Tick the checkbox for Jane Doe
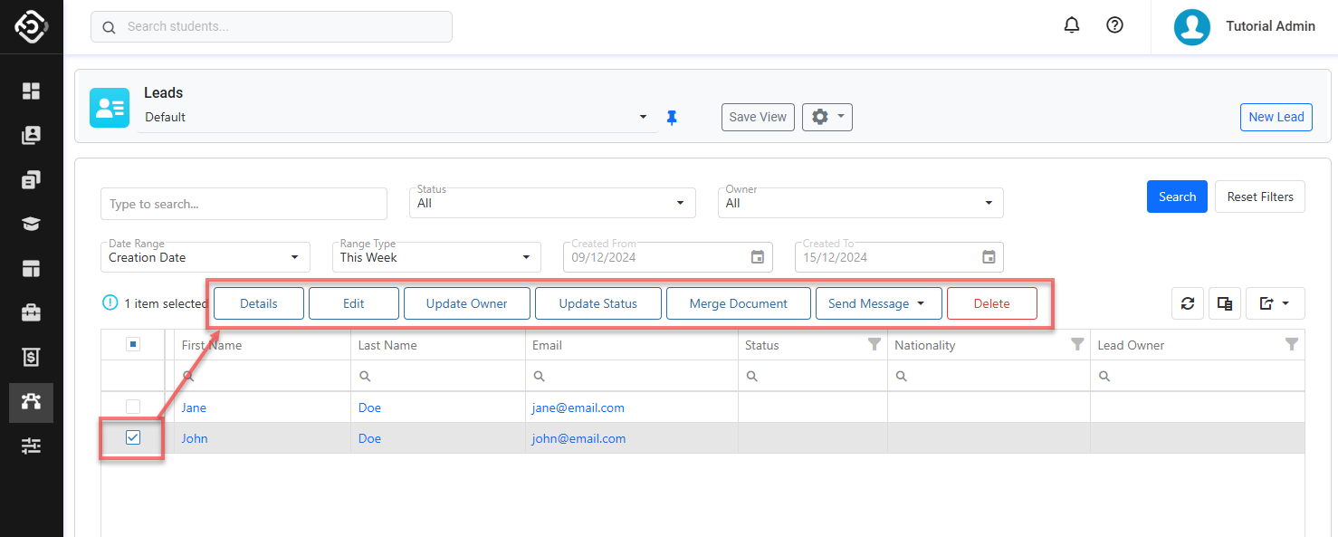The image size is (1338, 537). (x=133, y=408)
